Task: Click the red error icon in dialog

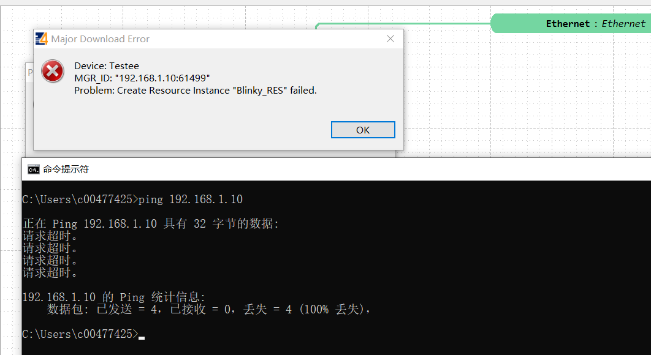Action: [x=53, y=72]
